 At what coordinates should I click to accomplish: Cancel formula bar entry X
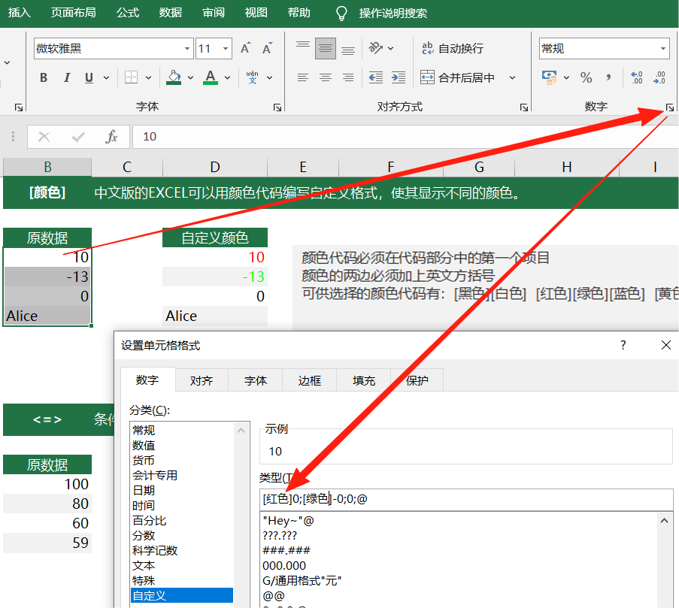[44, 138]
